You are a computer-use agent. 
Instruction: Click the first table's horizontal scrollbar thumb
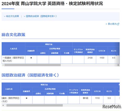coord(32,65)
